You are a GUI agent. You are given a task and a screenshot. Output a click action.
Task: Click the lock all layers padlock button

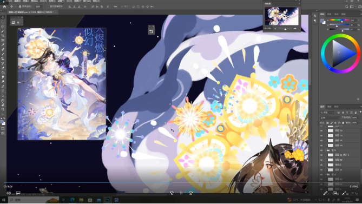[x=343, y=123]
